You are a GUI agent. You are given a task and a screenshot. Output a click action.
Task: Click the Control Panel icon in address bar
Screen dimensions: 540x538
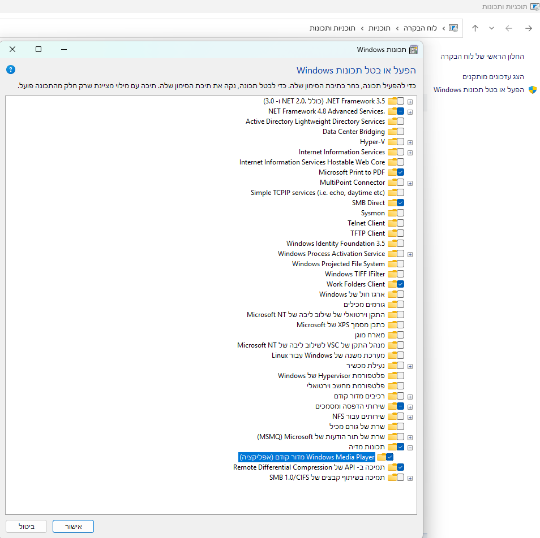click(x=453, y=28)
